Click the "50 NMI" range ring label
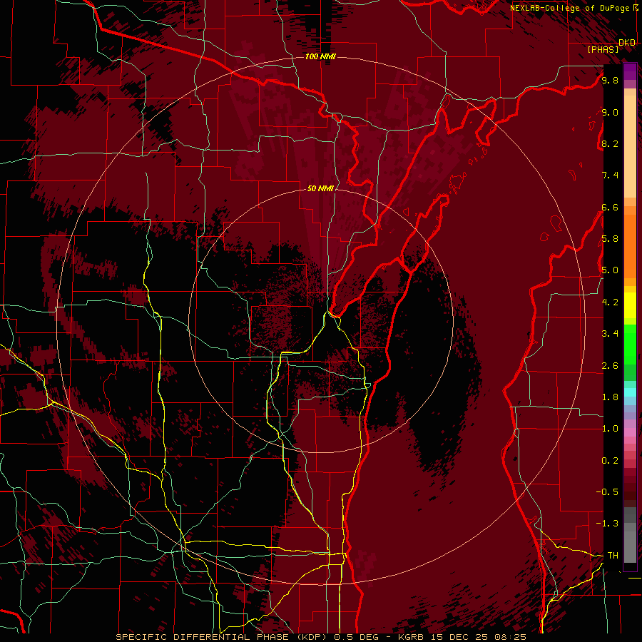The height and width of the screenshot is (642, 642). click(x=320, y=188)
